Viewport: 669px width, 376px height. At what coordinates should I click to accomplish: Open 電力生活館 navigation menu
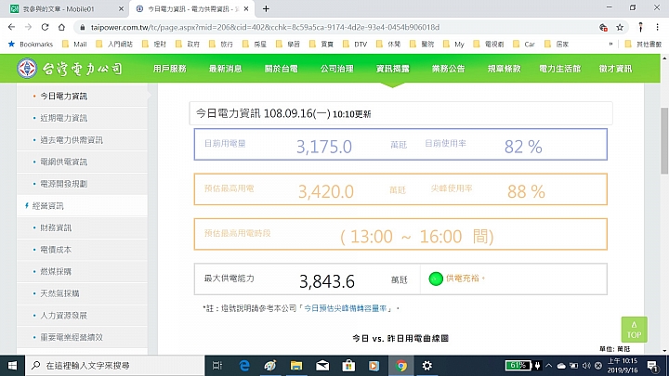pos(559,69)
